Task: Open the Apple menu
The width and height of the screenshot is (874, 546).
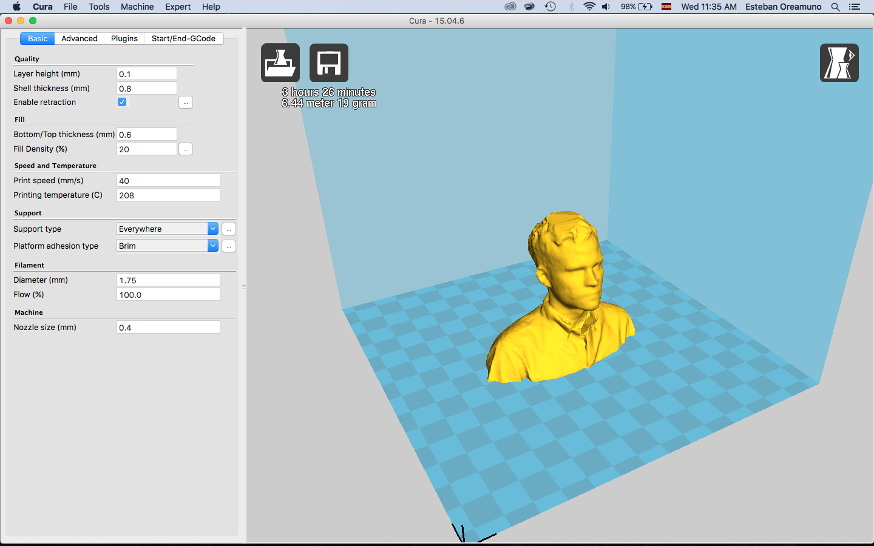Action: click(x=16, y=7)
